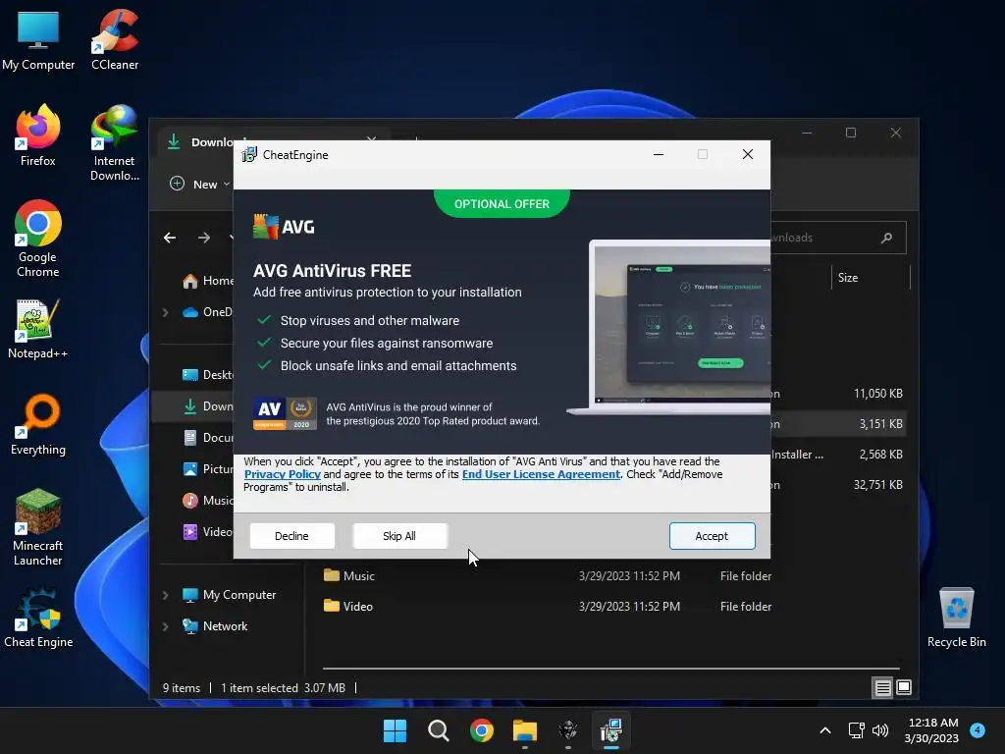Open Notepad++ desktop shortcut
Screen dimensions: 1005x754
click(38, 329)
